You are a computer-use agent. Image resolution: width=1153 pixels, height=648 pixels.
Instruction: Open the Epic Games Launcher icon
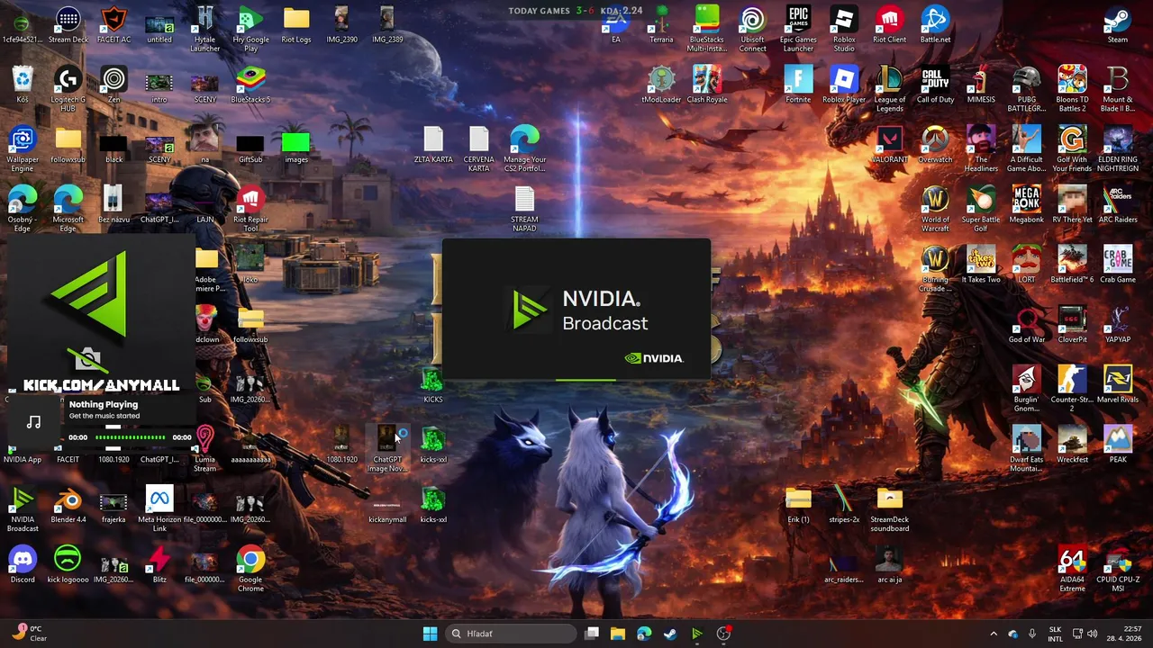pos(798,29)
